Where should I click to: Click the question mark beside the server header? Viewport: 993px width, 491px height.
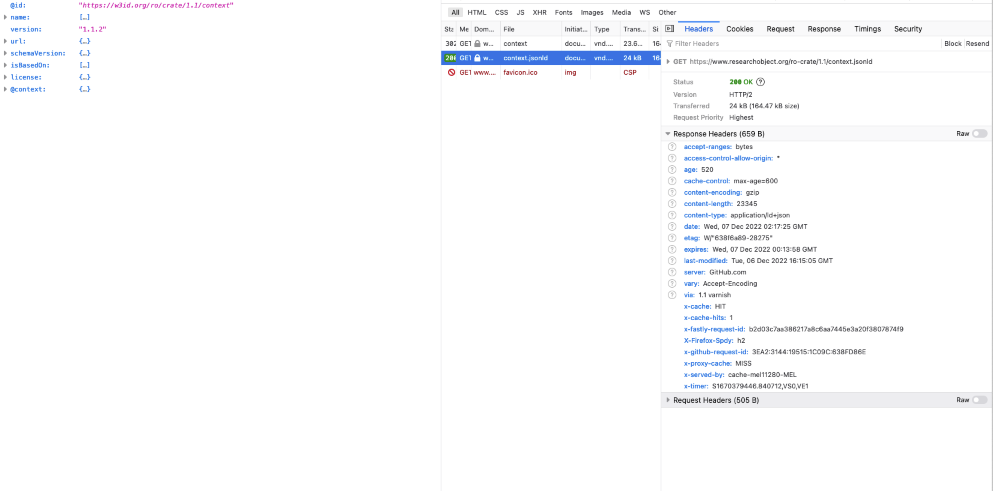pyautogui.click(x=672, y=272)
